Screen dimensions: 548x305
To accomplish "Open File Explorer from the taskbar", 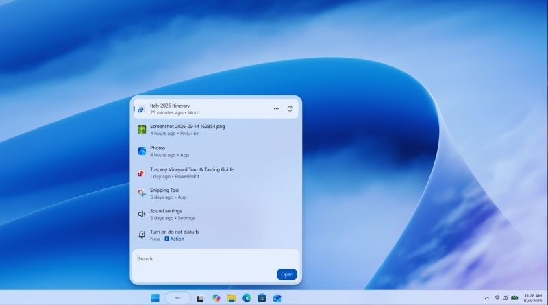I will tap(232, 298).
